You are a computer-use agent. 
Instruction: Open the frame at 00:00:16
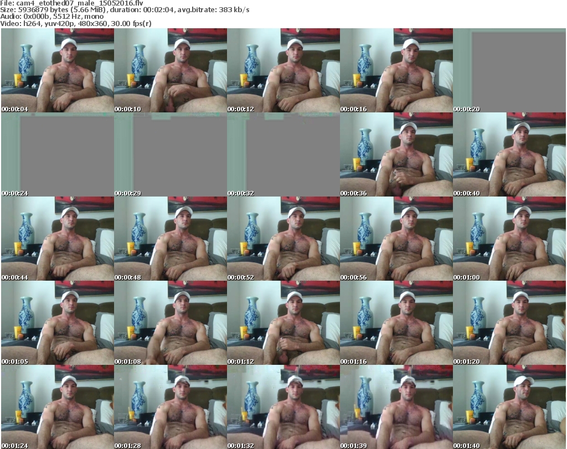[396, 70]
